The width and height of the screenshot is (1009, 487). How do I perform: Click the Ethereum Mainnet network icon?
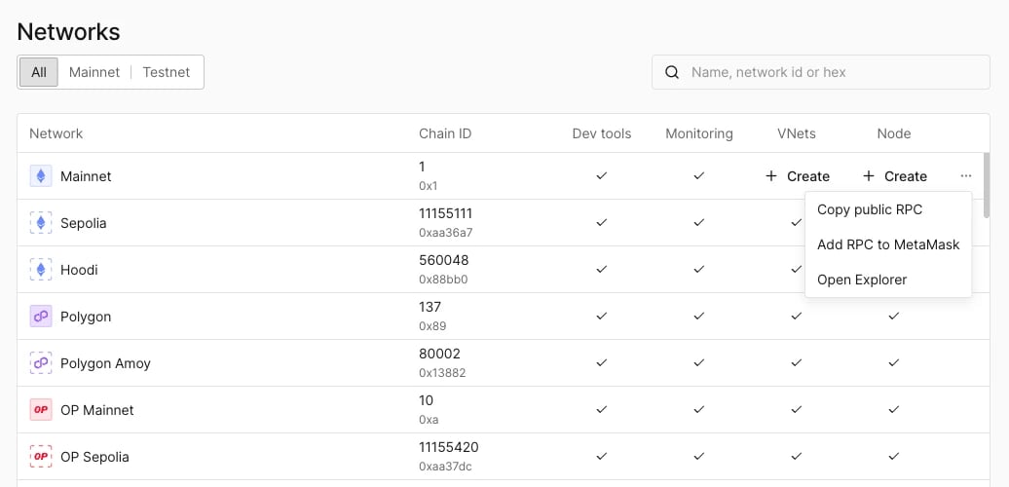pyautogui.click(x=41, y=176)
